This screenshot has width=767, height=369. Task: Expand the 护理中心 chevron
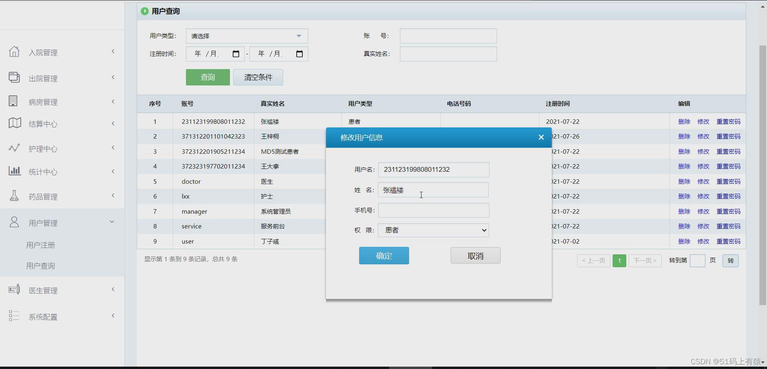[113, 148]
